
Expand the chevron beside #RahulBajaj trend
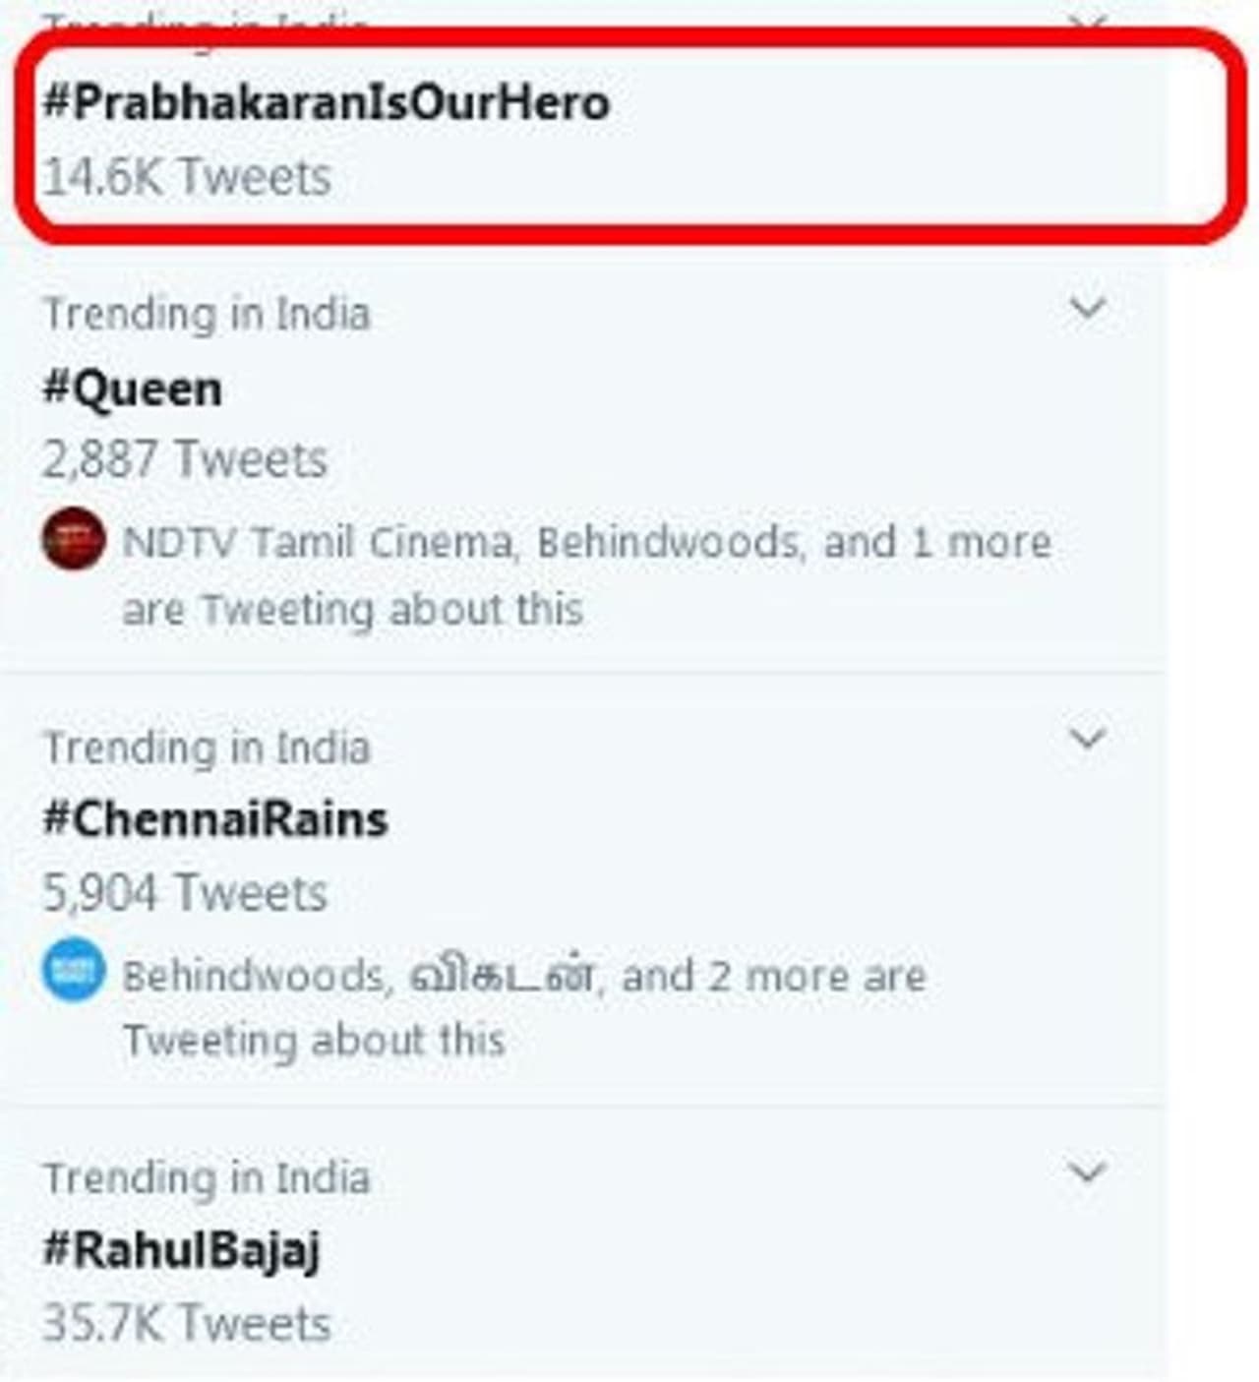(x=1088, y=1172)
